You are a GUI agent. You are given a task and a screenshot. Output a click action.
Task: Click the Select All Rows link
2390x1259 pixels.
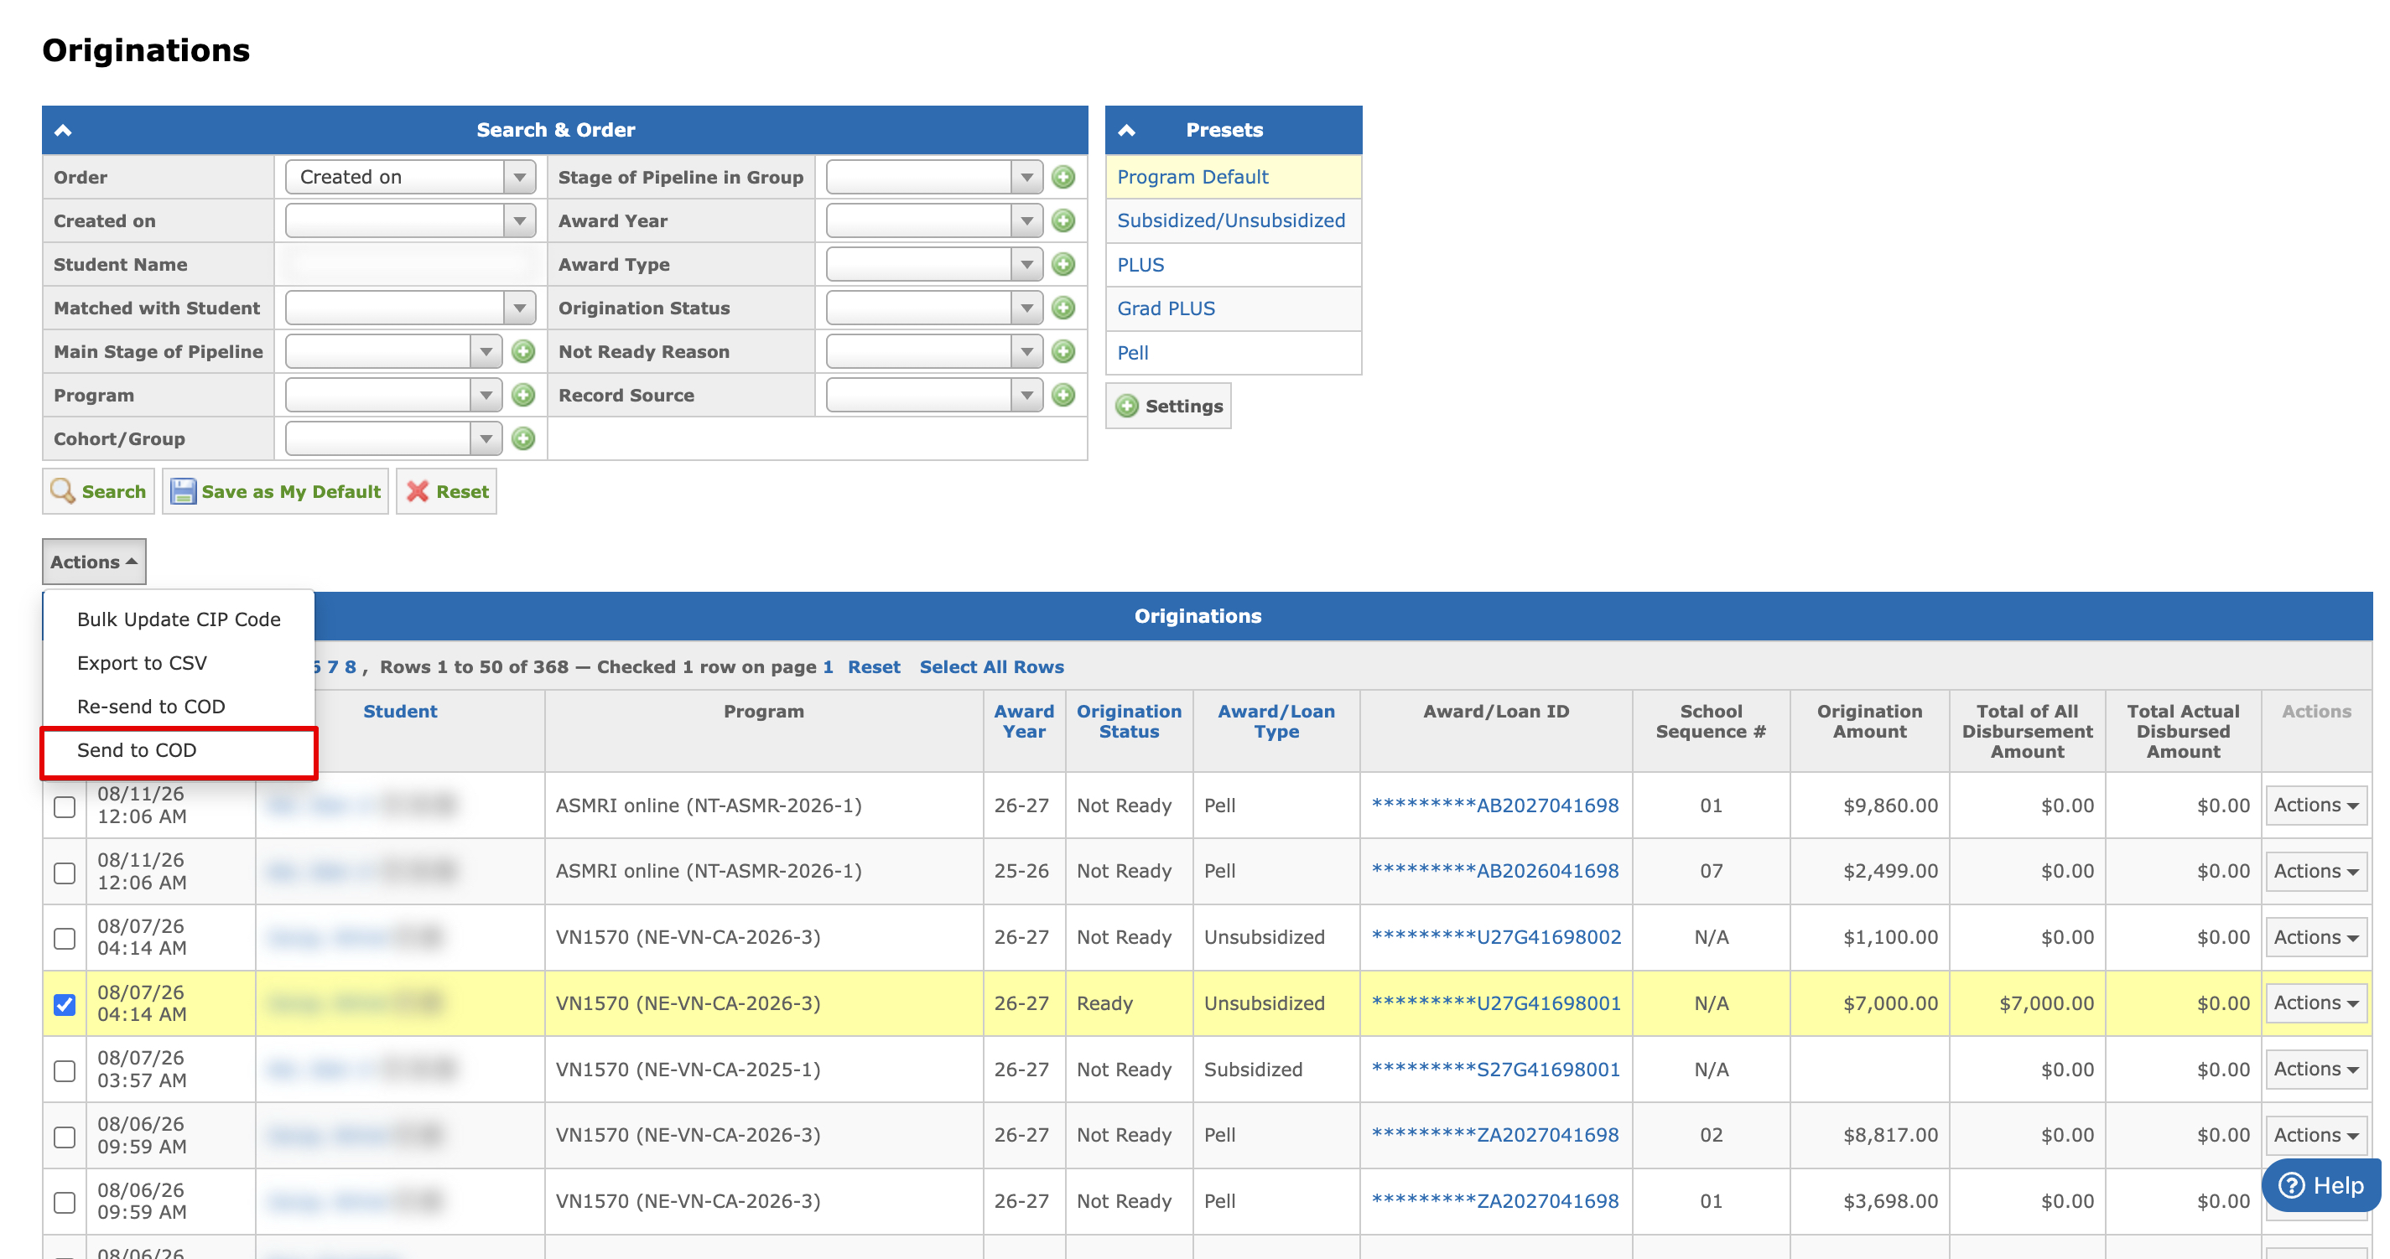click(x=991, y=666)
